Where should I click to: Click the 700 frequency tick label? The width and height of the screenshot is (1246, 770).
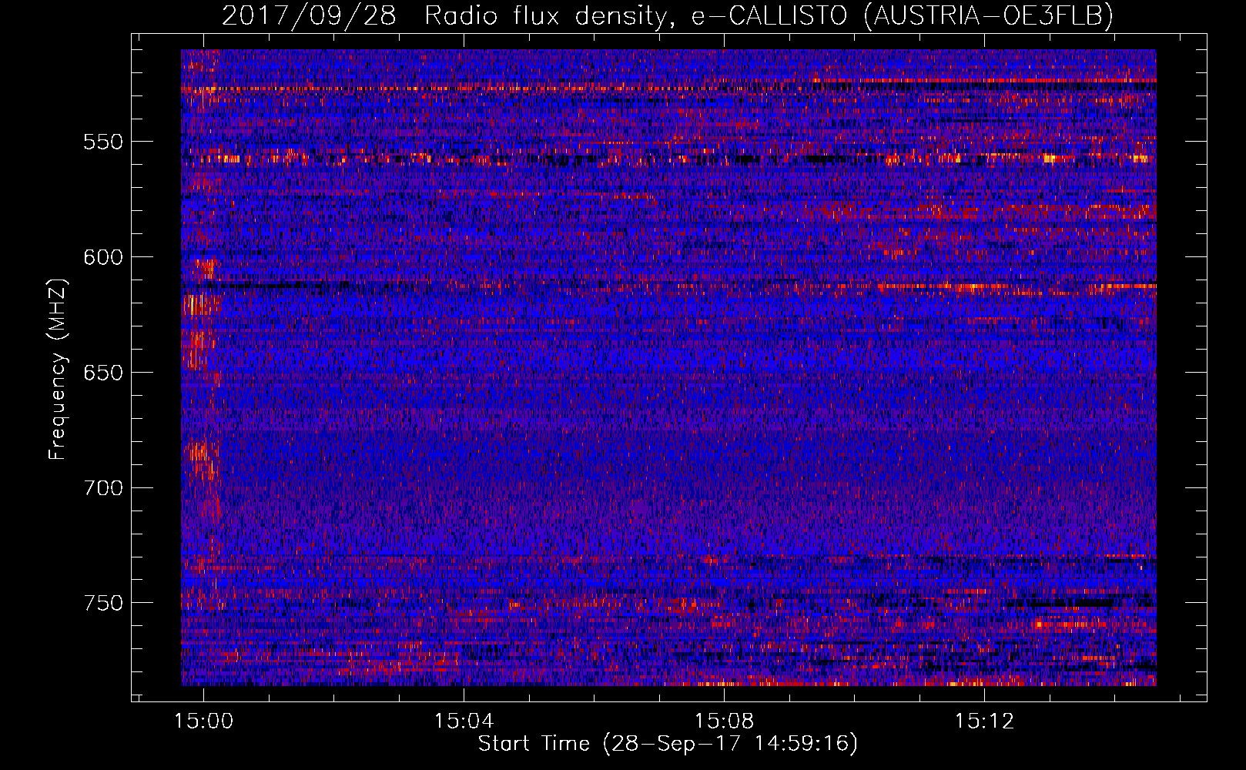point(102,488)
